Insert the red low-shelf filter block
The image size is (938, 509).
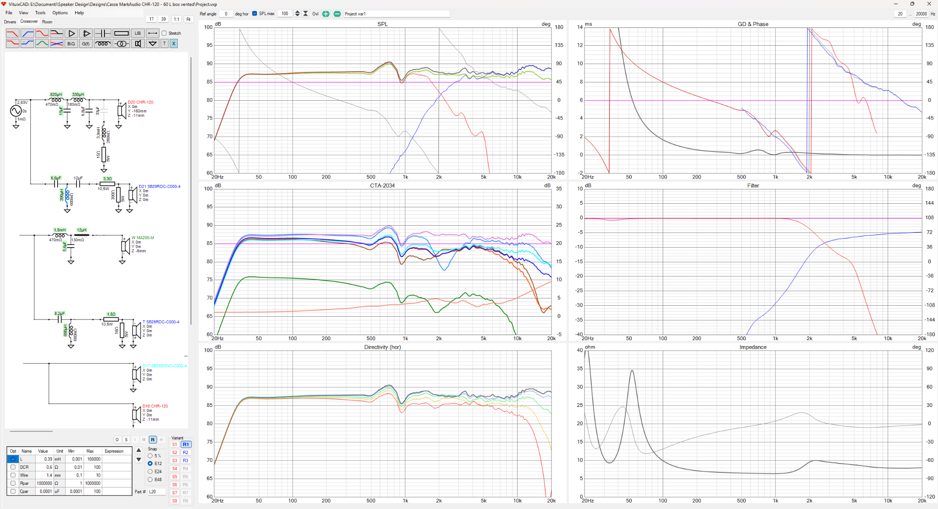click(12, 43)
